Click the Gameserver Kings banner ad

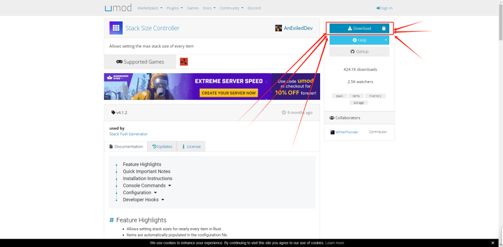pos(212,86)
